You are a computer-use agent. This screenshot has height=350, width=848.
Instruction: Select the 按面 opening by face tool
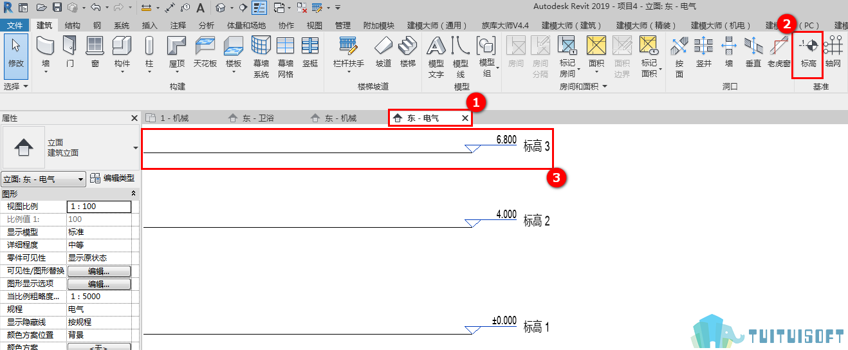point(679,57)
